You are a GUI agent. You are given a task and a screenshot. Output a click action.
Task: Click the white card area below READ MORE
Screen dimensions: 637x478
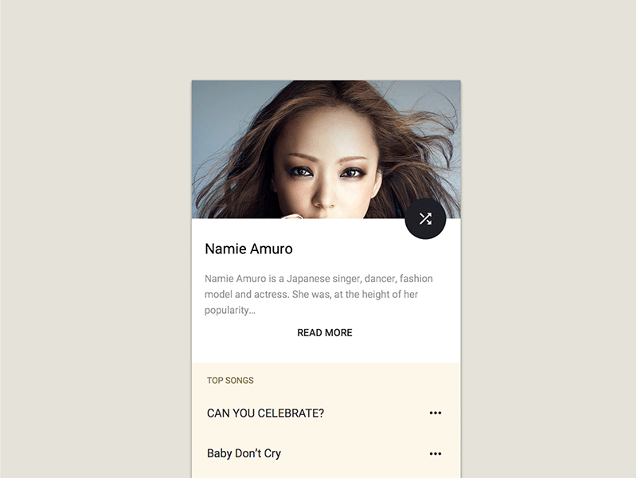(x=326, y=351)
